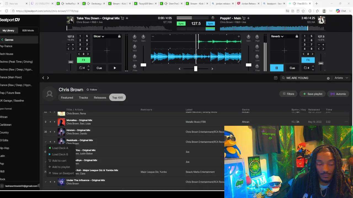Click the Cue button on deck B
353x198 pixels.
tap(292, 68)
